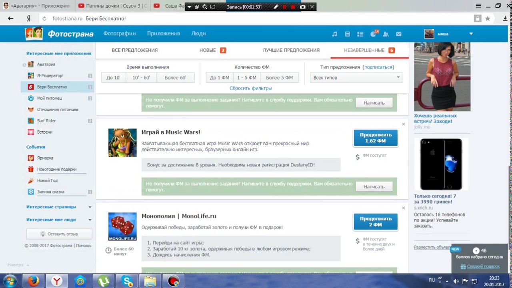Switch to the Новые tab
512x288 pixels.
tap(213, 50)
